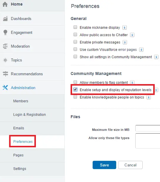This screenshot has width=160, height=182.
Task: Click the Home house icon
Action: tap(5, 4)
